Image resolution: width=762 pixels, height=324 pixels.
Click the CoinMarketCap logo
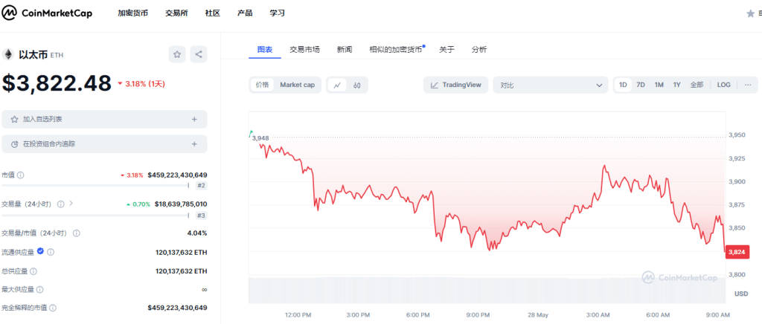[x=48, y=13]
